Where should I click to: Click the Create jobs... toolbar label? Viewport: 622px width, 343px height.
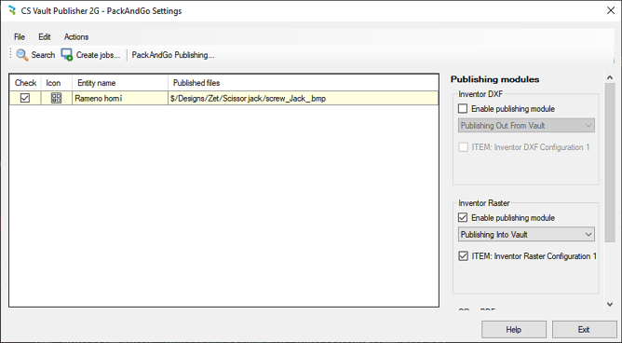[98, 55]
